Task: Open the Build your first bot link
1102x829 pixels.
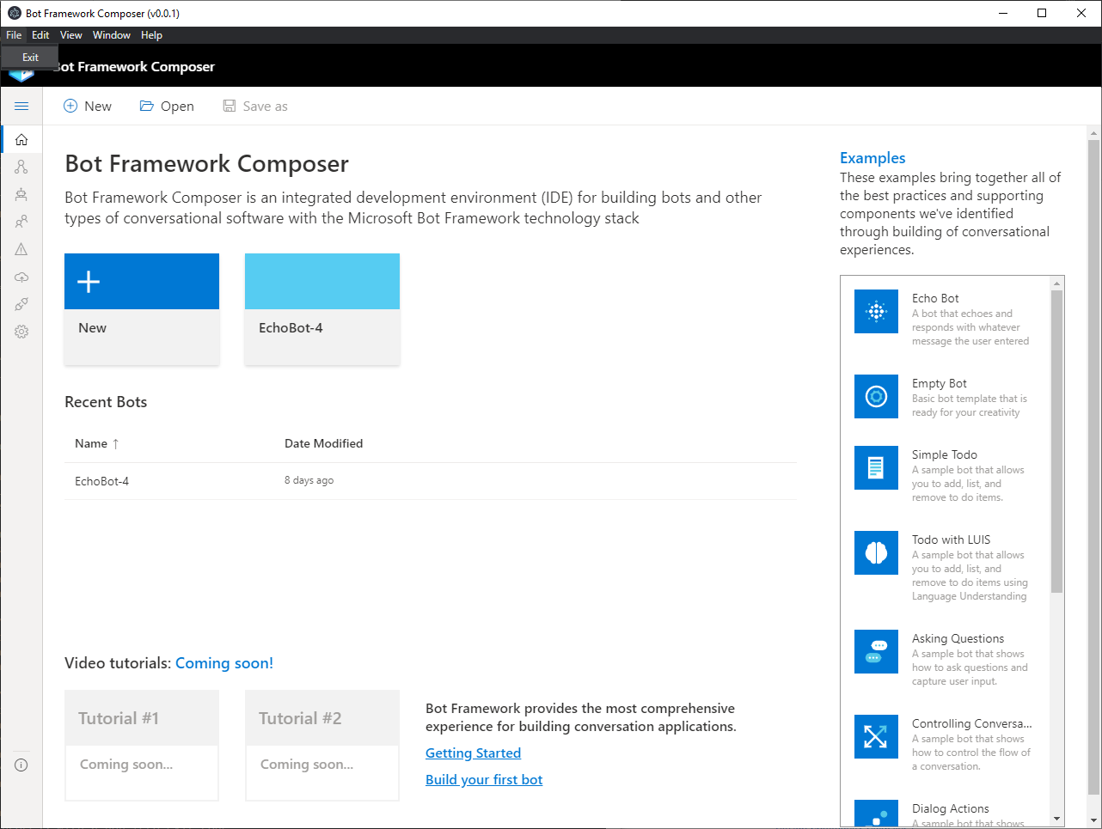Action: pyautogui.click(x=484, y=779)
